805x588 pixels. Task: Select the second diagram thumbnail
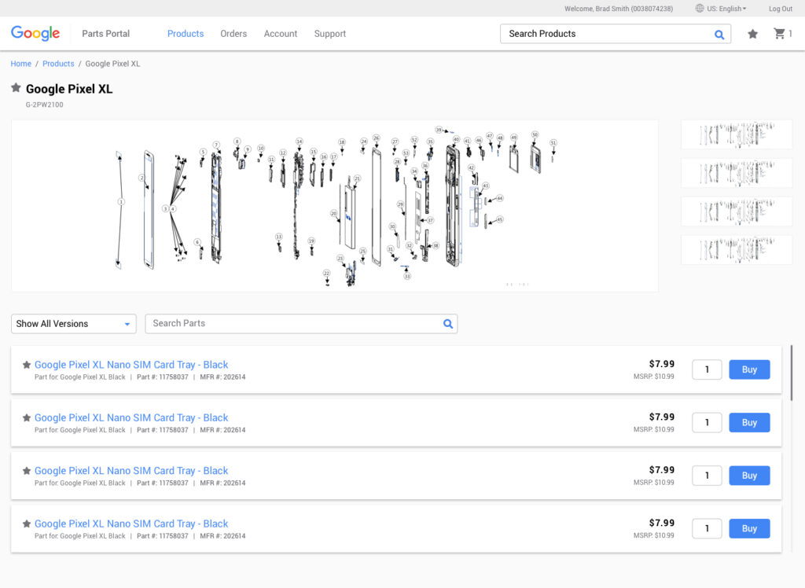tap(737, 173)
